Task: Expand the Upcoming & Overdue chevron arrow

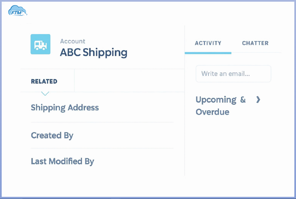Action: point(258,100)
